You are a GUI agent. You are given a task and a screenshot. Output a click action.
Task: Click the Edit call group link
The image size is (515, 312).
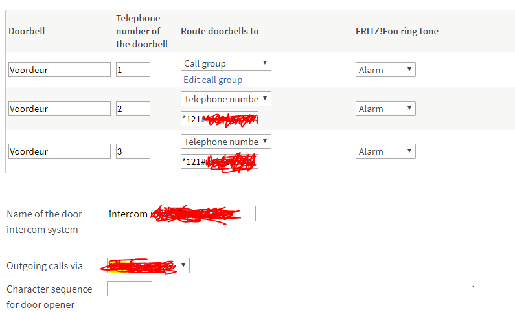[x=212, y=80]
